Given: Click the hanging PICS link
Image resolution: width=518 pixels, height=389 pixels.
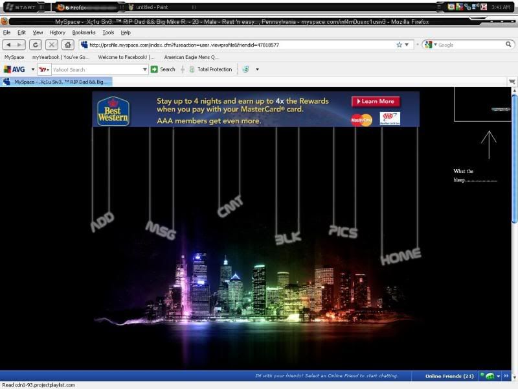Looking at the screenshot, I should [343, 231].
